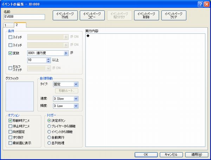
Task: Click the 名前 field containing EV008
Action: [x=24, y=17]
